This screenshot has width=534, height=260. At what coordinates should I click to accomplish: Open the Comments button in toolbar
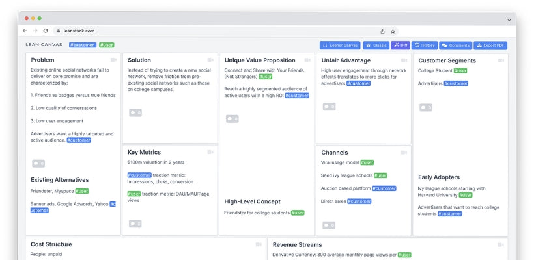click(x=455, y=45)
